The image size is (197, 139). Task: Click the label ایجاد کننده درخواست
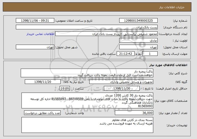click(x=173, y=34)
